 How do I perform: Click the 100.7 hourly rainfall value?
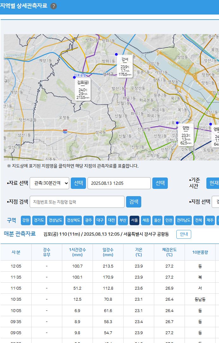(77, 266)
